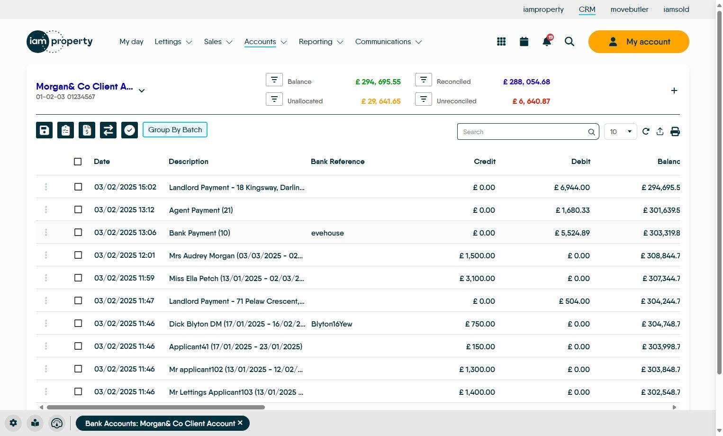Open the notifications bell
The width and height of the screenshot is (723, 436).
click(x=547, y=42)
